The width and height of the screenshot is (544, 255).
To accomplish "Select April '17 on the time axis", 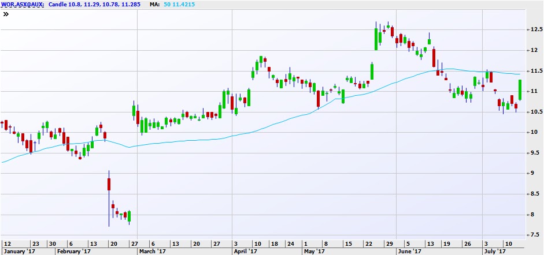I will 245,251.
